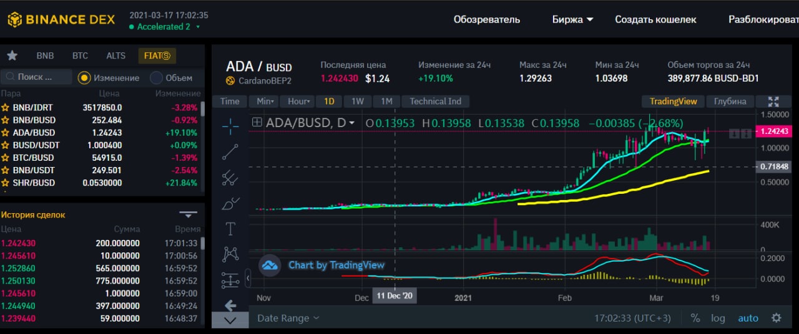
Task: Switch to TradingView chart view
Action: [674, 101]
